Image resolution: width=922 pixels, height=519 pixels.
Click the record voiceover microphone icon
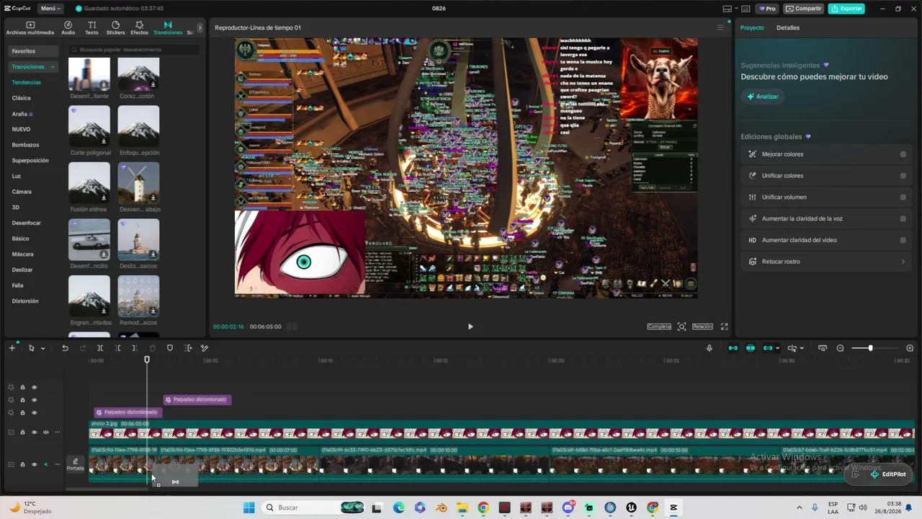[x=710, y=348]
